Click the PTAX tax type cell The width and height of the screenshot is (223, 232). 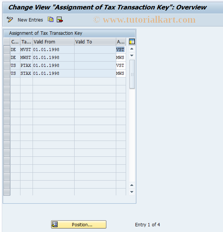27,65
